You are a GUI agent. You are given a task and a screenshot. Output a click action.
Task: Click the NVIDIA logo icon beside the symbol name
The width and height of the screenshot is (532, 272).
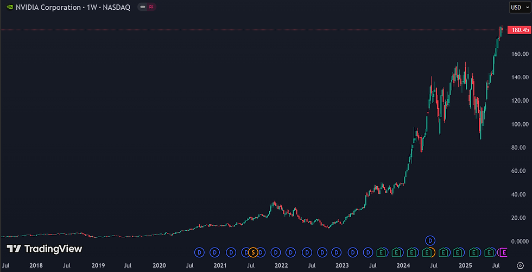pos(10,7)
